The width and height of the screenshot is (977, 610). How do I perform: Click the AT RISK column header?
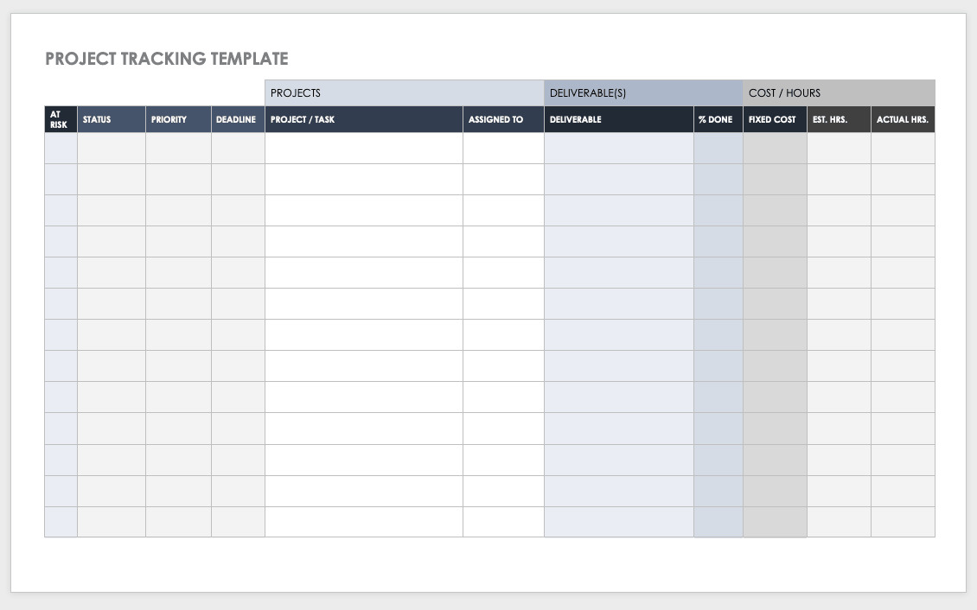tap(61, 119)
